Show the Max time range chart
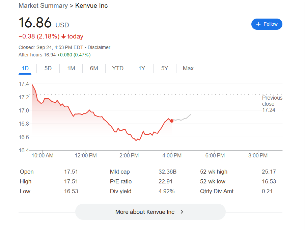This screenshot has height=230, width=305. pos(188,68)
